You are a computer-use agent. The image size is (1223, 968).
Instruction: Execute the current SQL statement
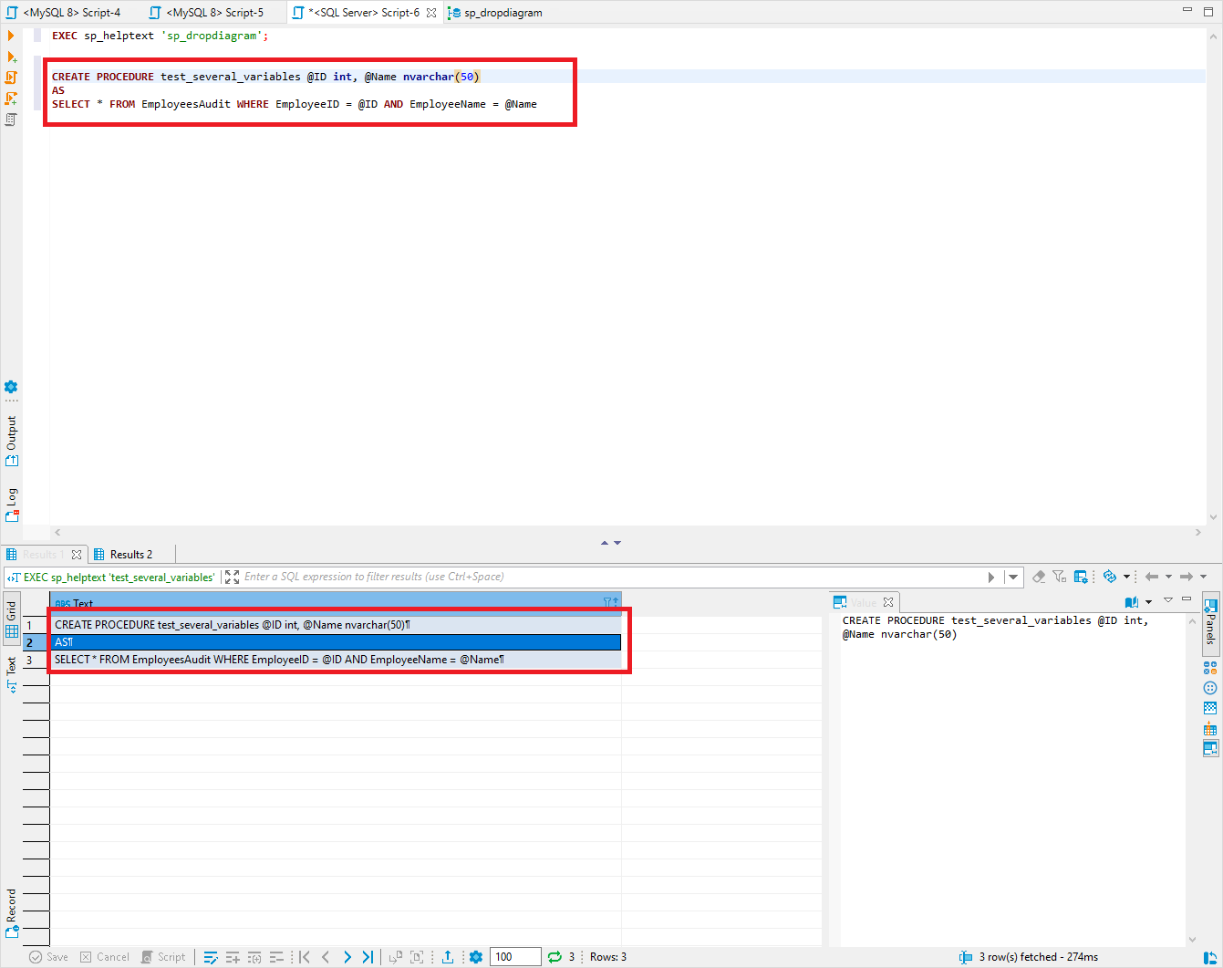[10, 35]
